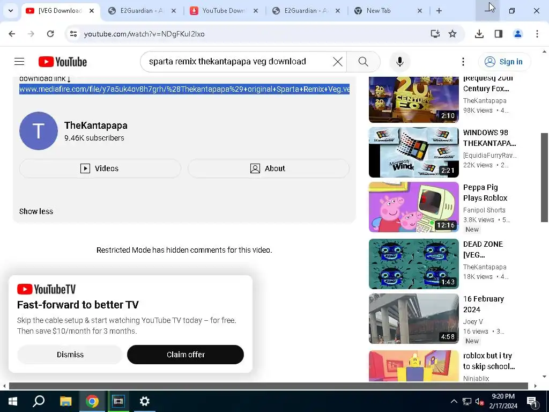Open Peppa Pig Plays Roblox thumbnail

point(414,207)
